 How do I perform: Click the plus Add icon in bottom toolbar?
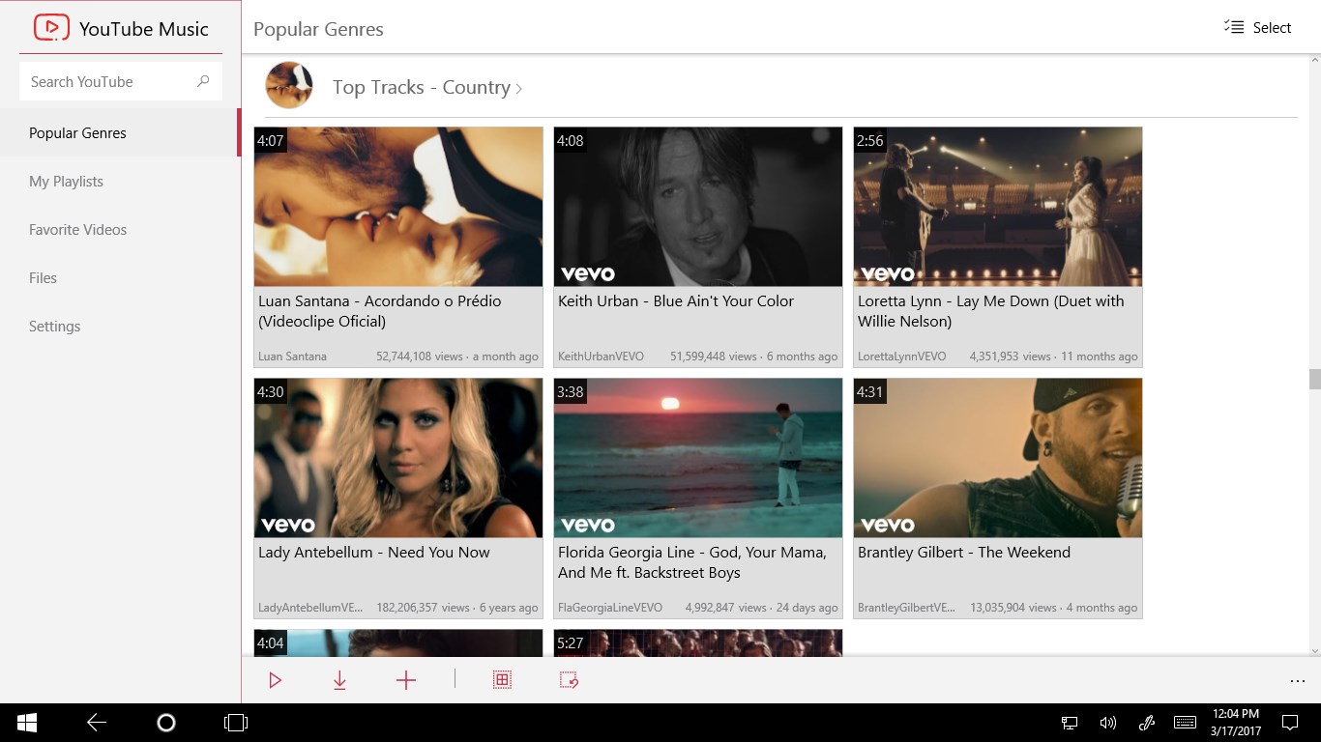(x=406, y=680)
